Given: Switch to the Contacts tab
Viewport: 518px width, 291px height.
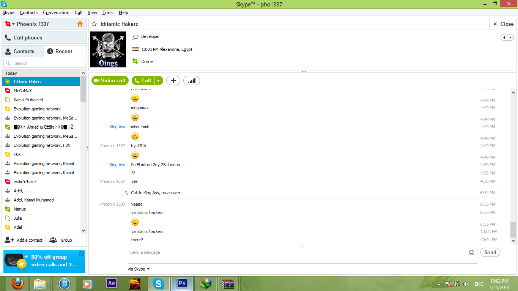Looking at the screenshot, I should (23, 51).
